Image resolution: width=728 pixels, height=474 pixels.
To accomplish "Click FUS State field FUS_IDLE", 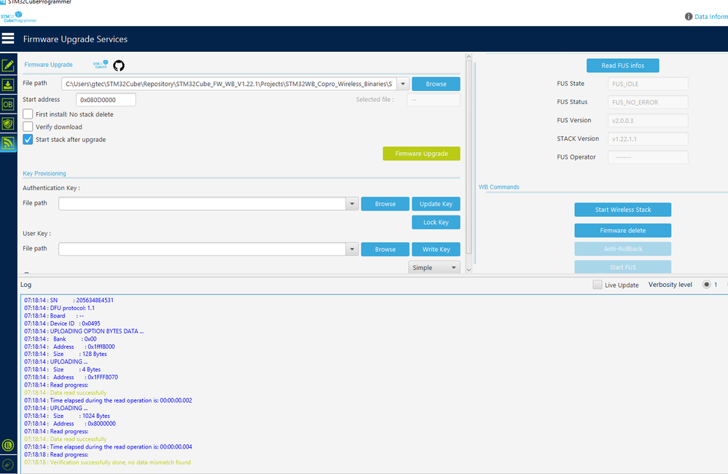I will (x=648, y=84).
